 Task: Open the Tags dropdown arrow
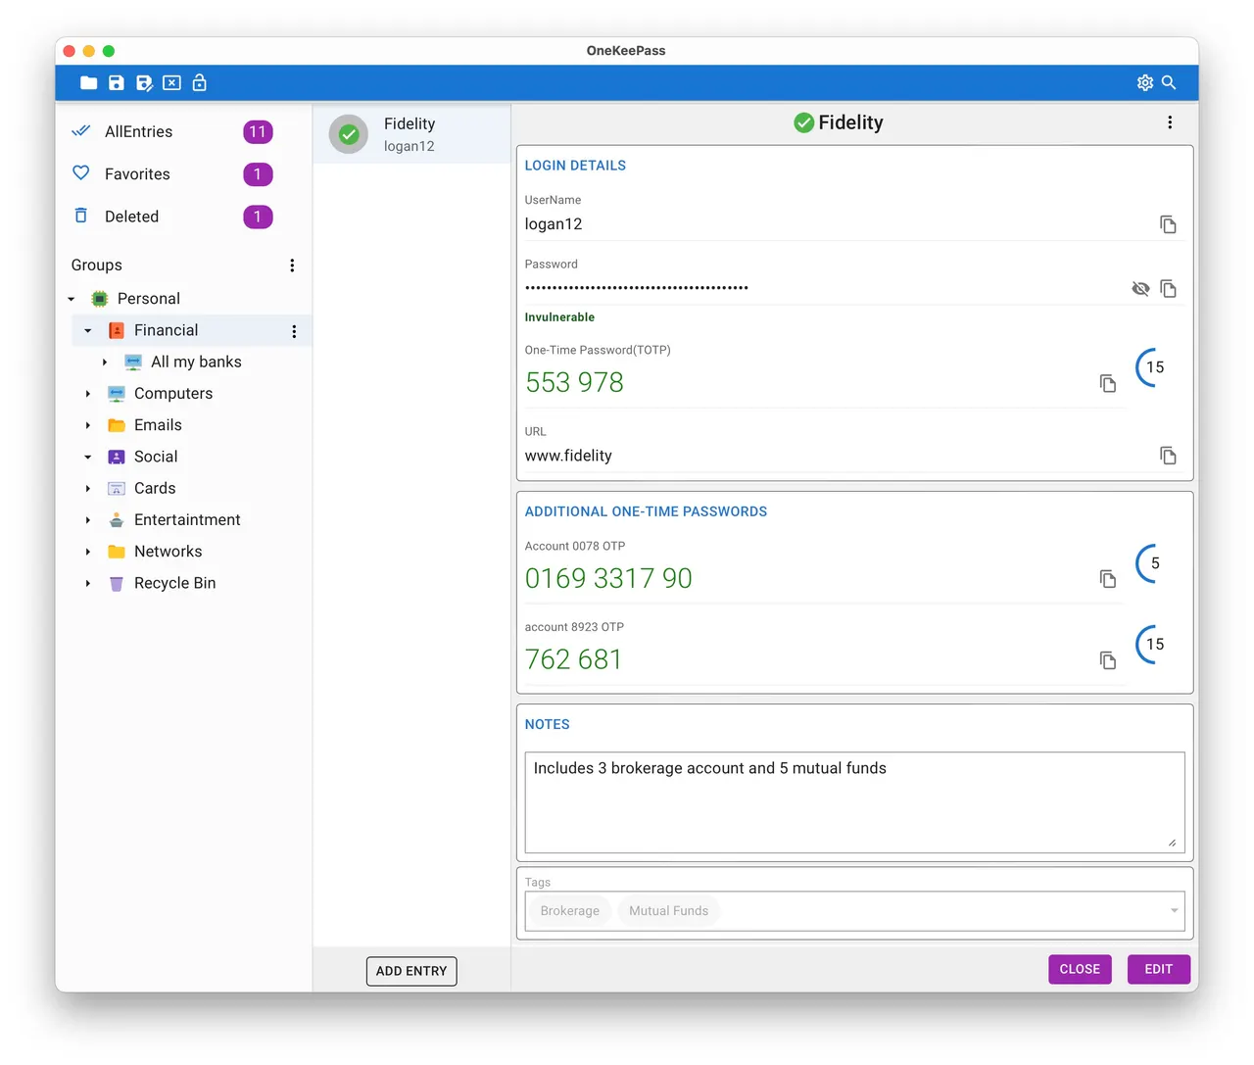1174,911
